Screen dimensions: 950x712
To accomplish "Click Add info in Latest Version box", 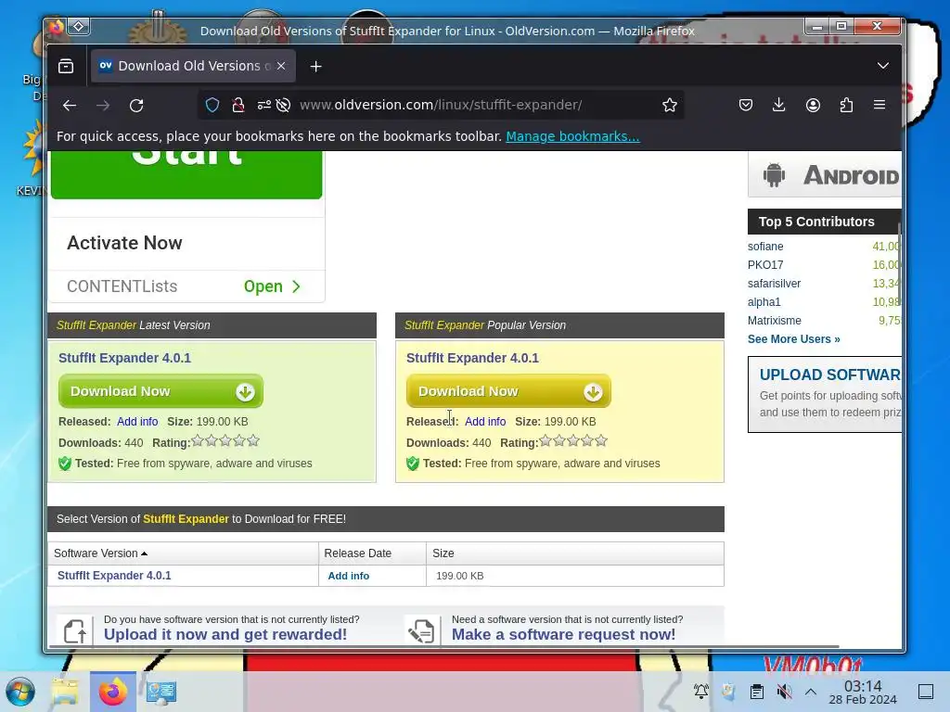I will point(137,422).
